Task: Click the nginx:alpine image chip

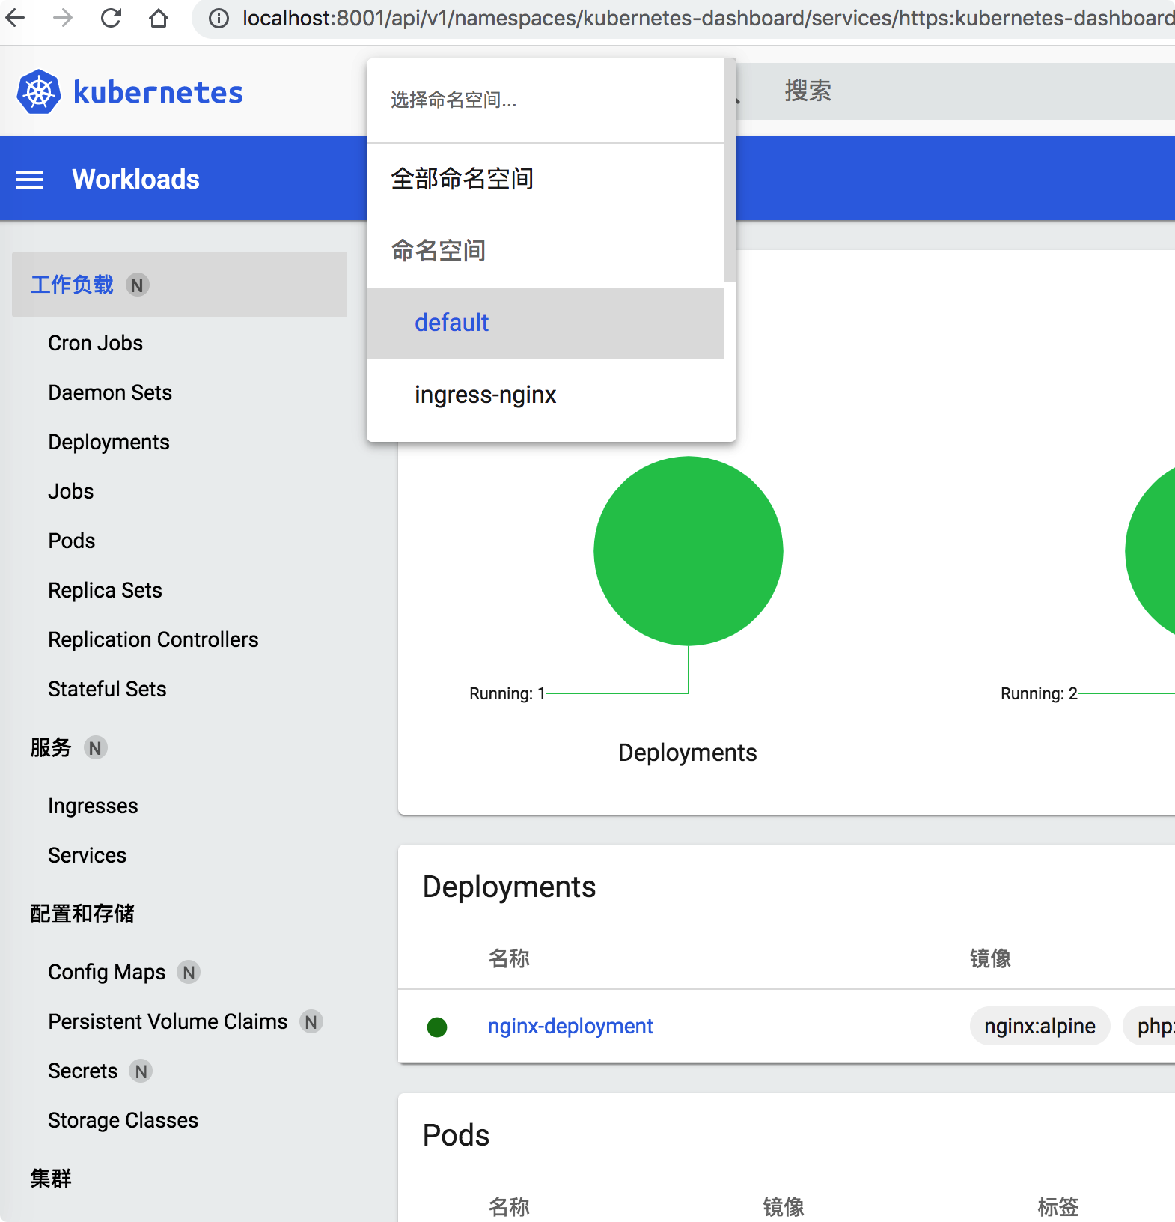Action: click(1039, 1026)
